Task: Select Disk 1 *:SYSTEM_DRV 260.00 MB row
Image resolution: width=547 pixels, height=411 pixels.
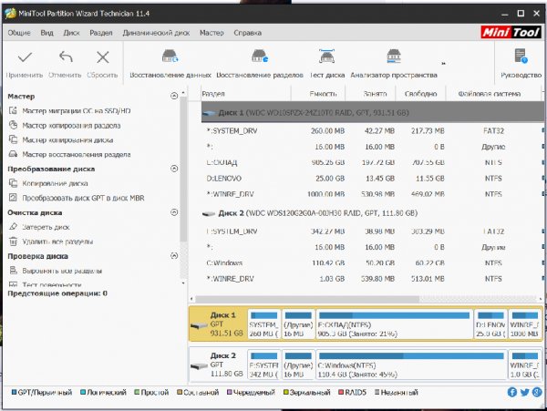Action: coord(373,131)
